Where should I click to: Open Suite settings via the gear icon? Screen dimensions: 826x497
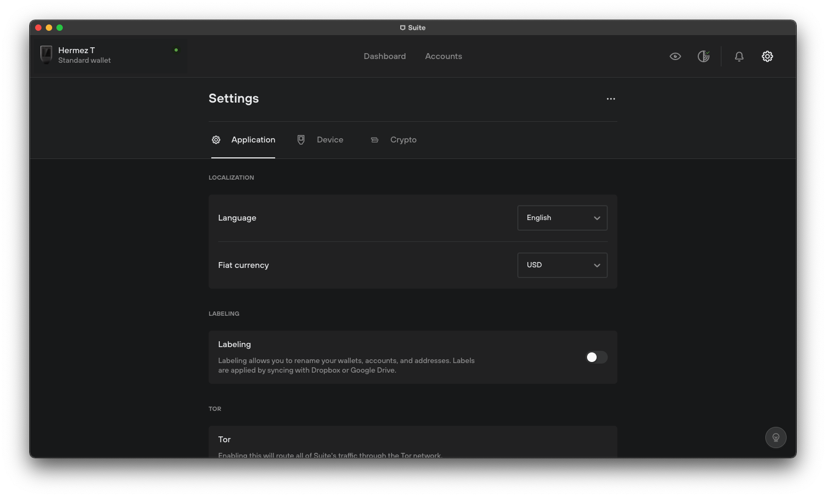767,56
